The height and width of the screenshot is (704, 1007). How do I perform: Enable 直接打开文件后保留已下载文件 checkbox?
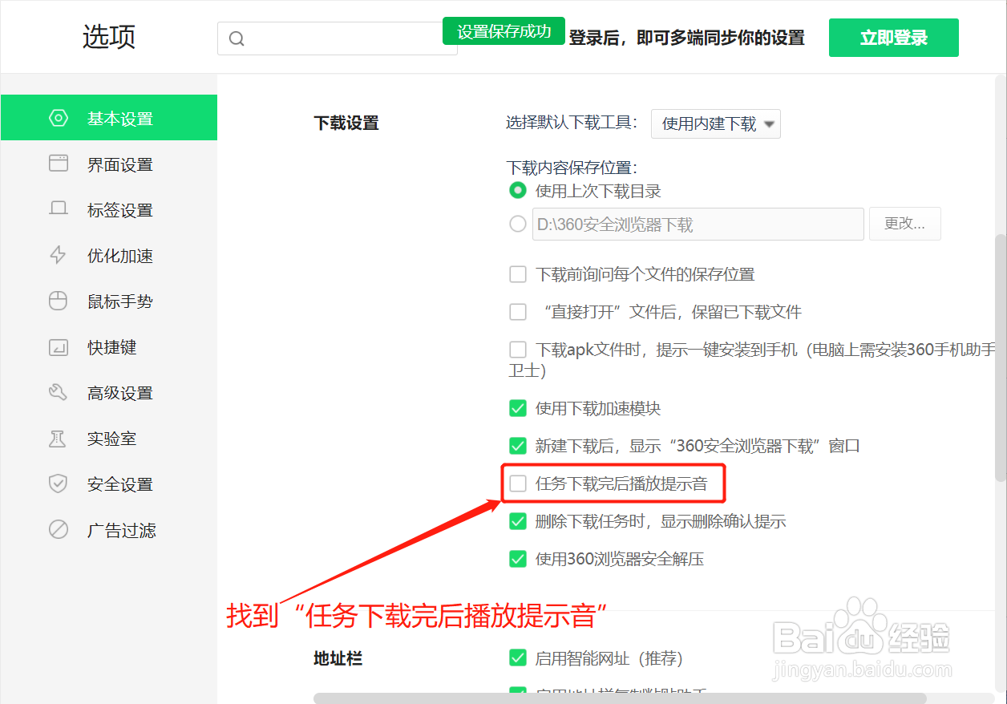[518, 312]
